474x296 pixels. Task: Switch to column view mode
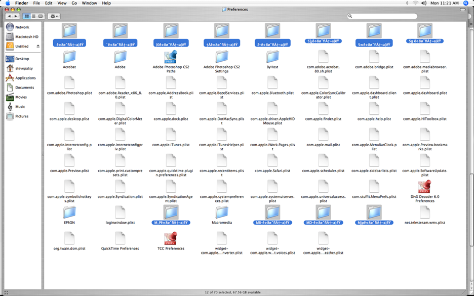click(41, 16)
